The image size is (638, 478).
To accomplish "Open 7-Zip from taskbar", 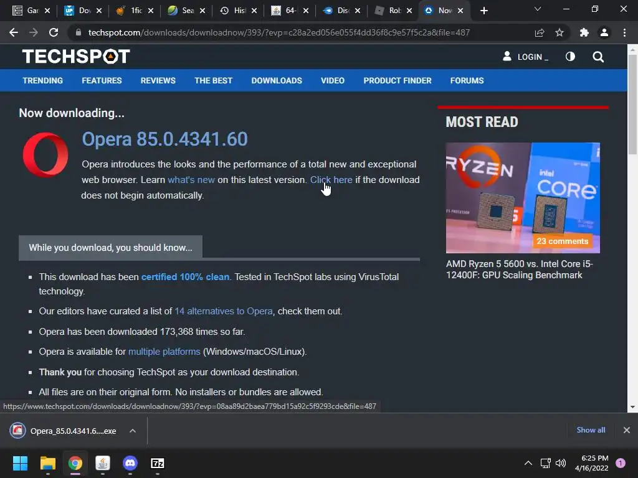I will (158, 463).
